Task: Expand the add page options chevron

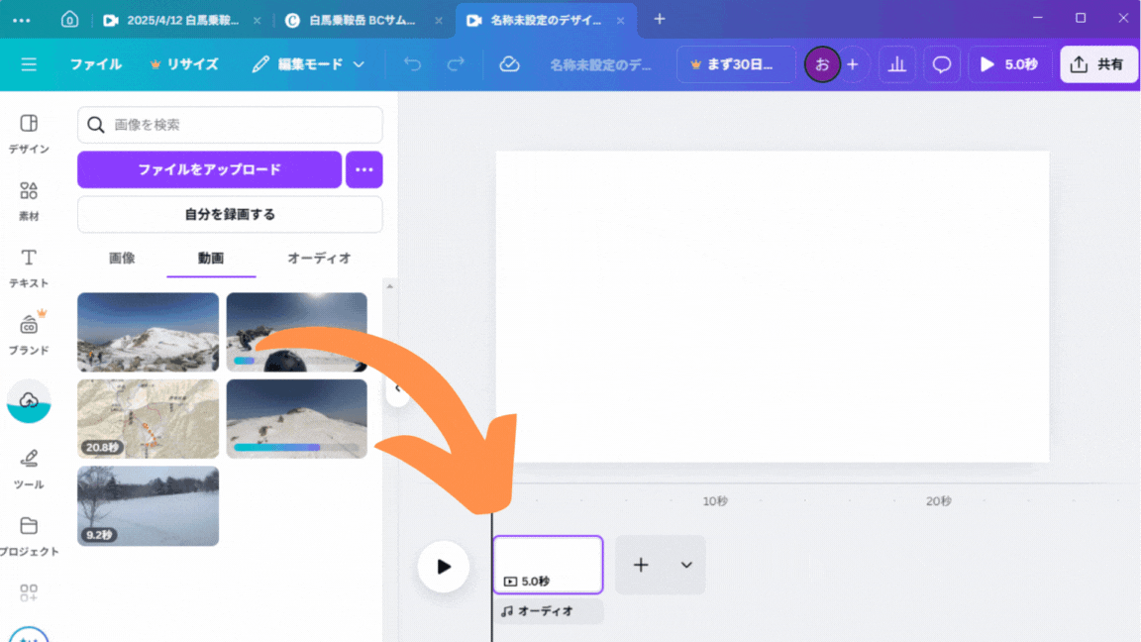Action: pos(686,565)
